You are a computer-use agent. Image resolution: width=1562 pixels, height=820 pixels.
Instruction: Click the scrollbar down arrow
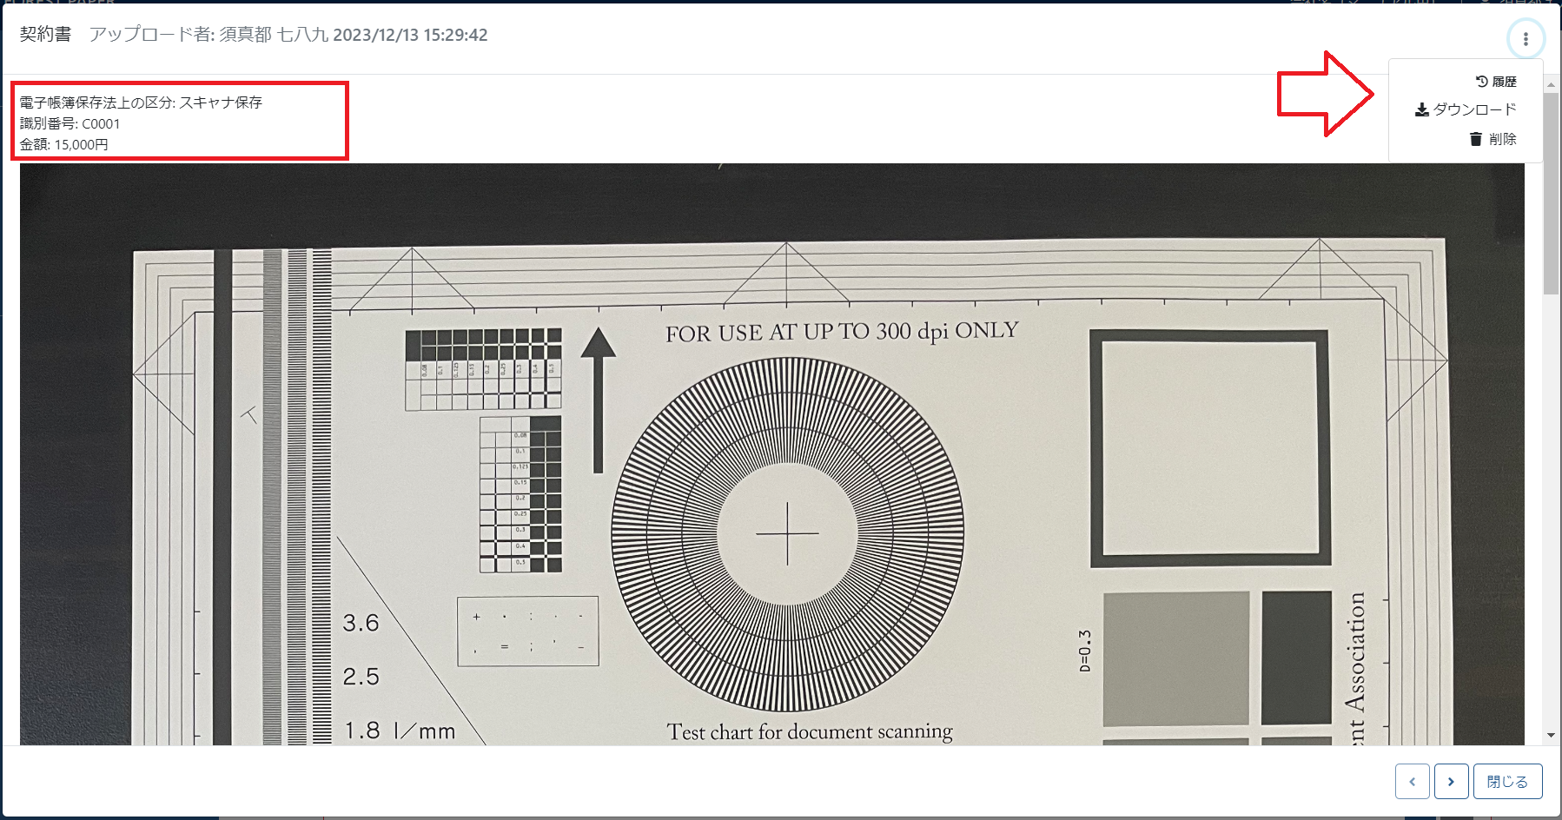[x=1551, y=735]
